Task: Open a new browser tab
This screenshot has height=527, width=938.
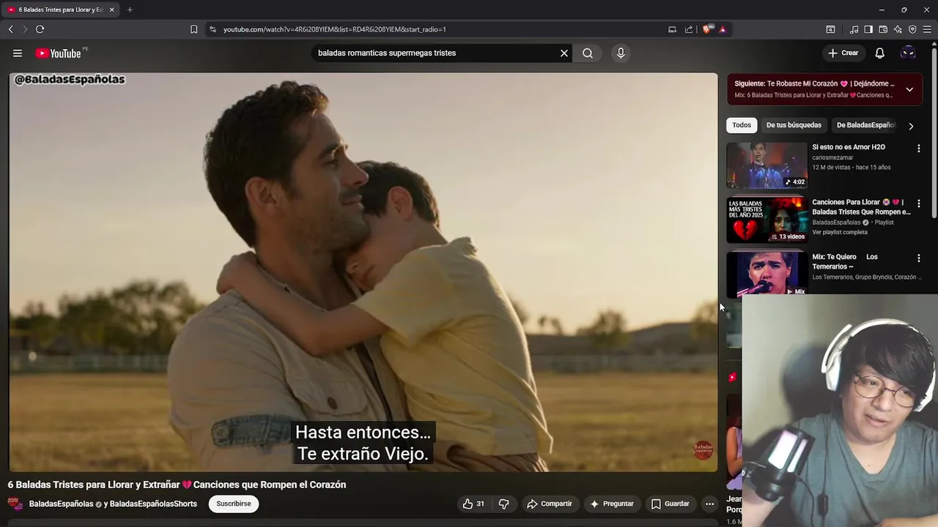Action: (130, 10)
